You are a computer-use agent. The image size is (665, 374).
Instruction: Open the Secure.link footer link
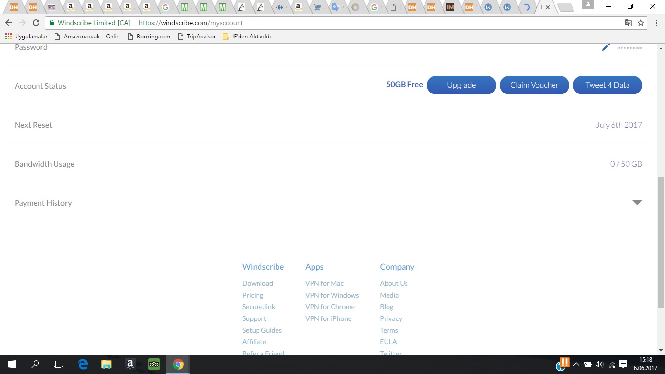pos(259,307)
